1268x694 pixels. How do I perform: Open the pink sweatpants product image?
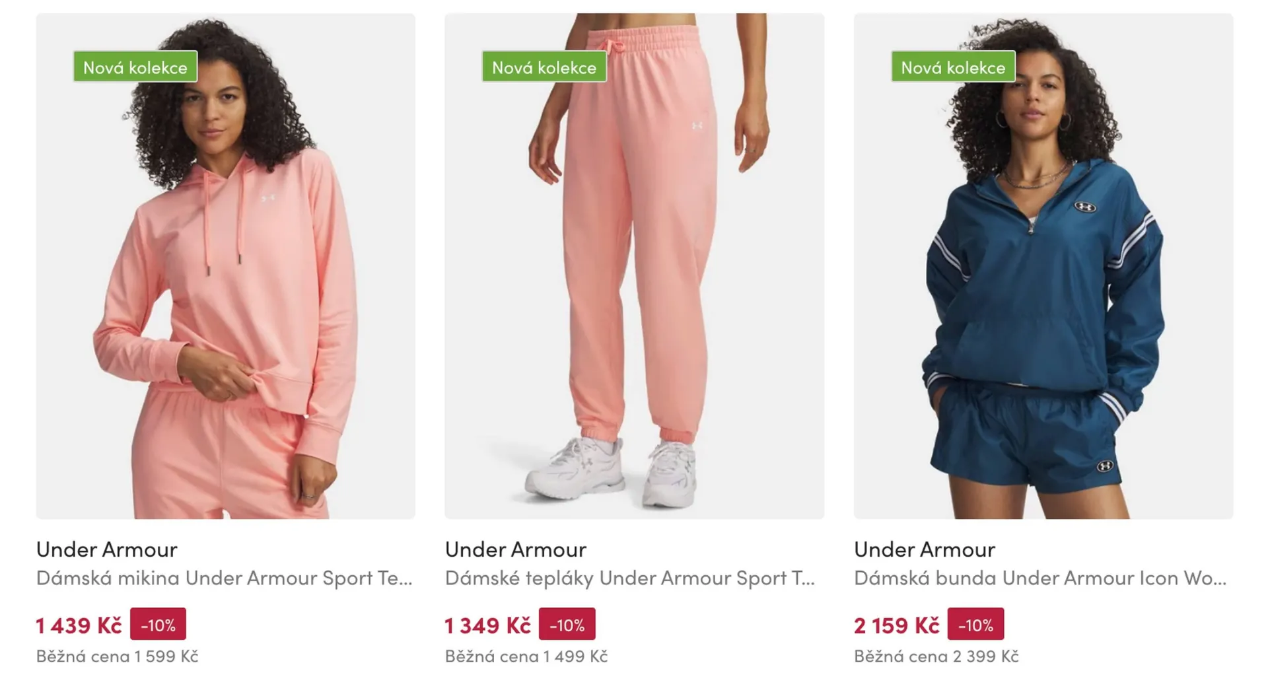(x=634, y=266)
